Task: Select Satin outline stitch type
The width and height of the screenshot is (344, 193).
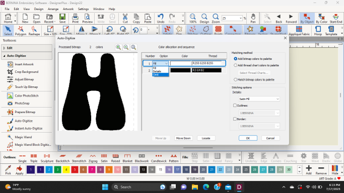Action: (104, 158)
